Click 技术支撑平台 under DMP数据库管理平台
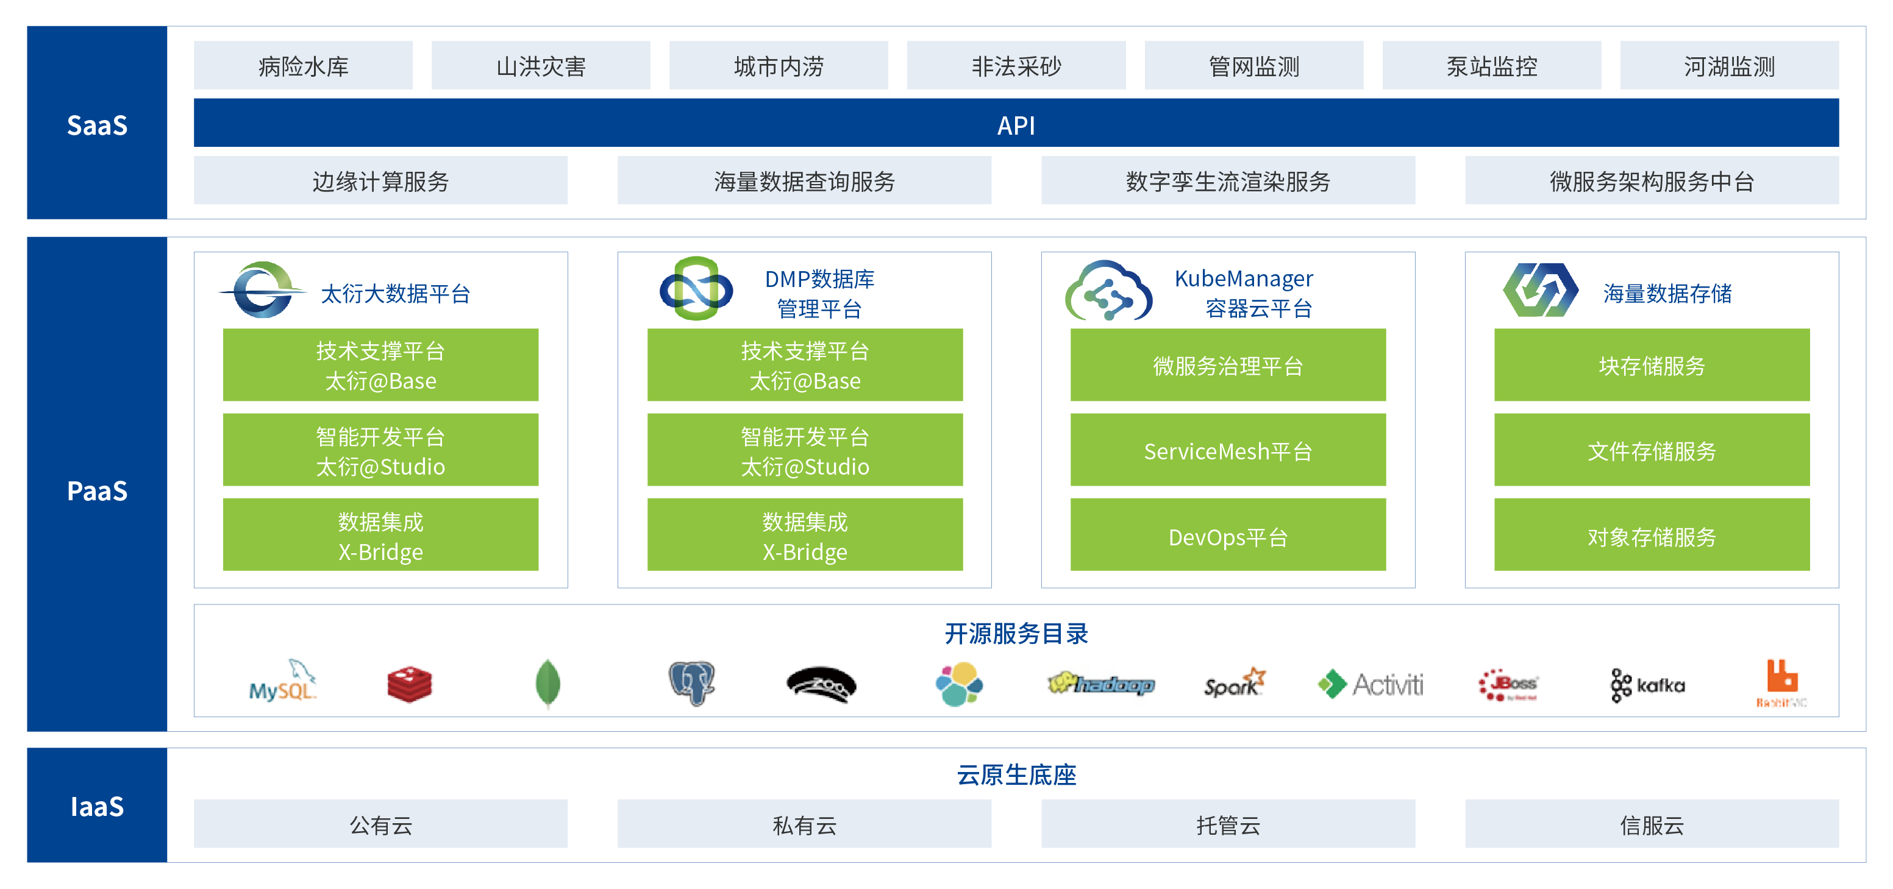This screenshot has width=1893, height=889. [805, 364]
